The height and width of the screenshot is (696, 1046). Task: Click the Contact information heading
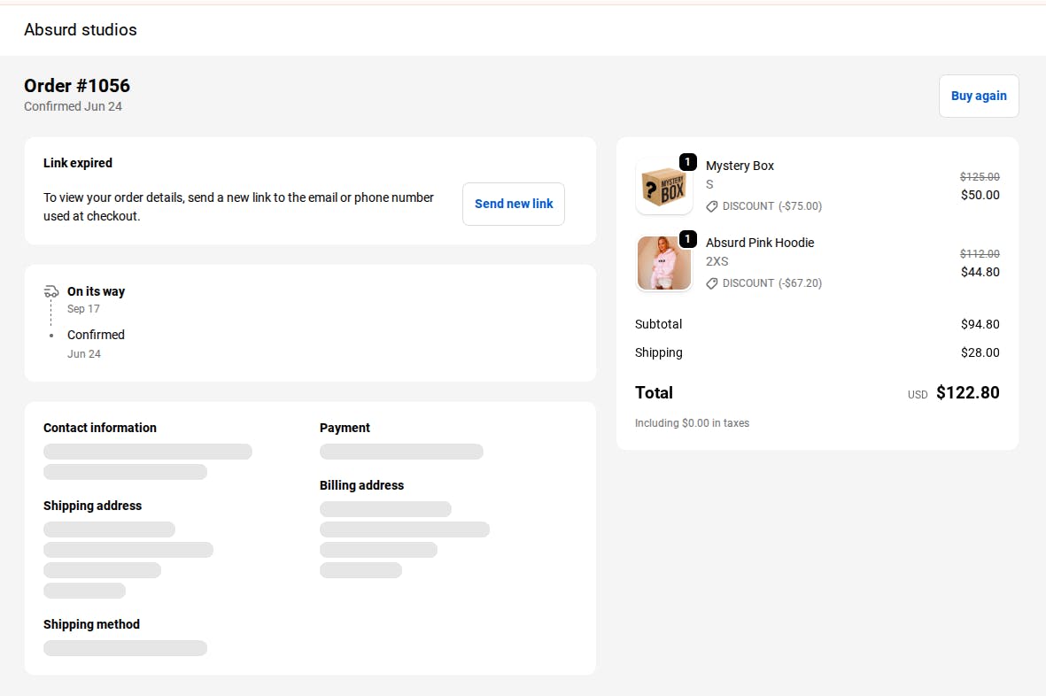tap(100, 428)
